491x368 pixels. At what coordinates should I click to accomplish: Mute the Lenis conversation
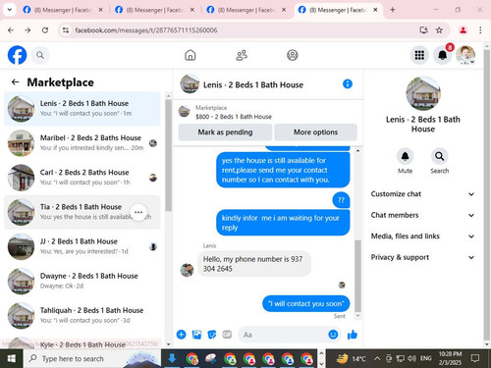[405, 156]
